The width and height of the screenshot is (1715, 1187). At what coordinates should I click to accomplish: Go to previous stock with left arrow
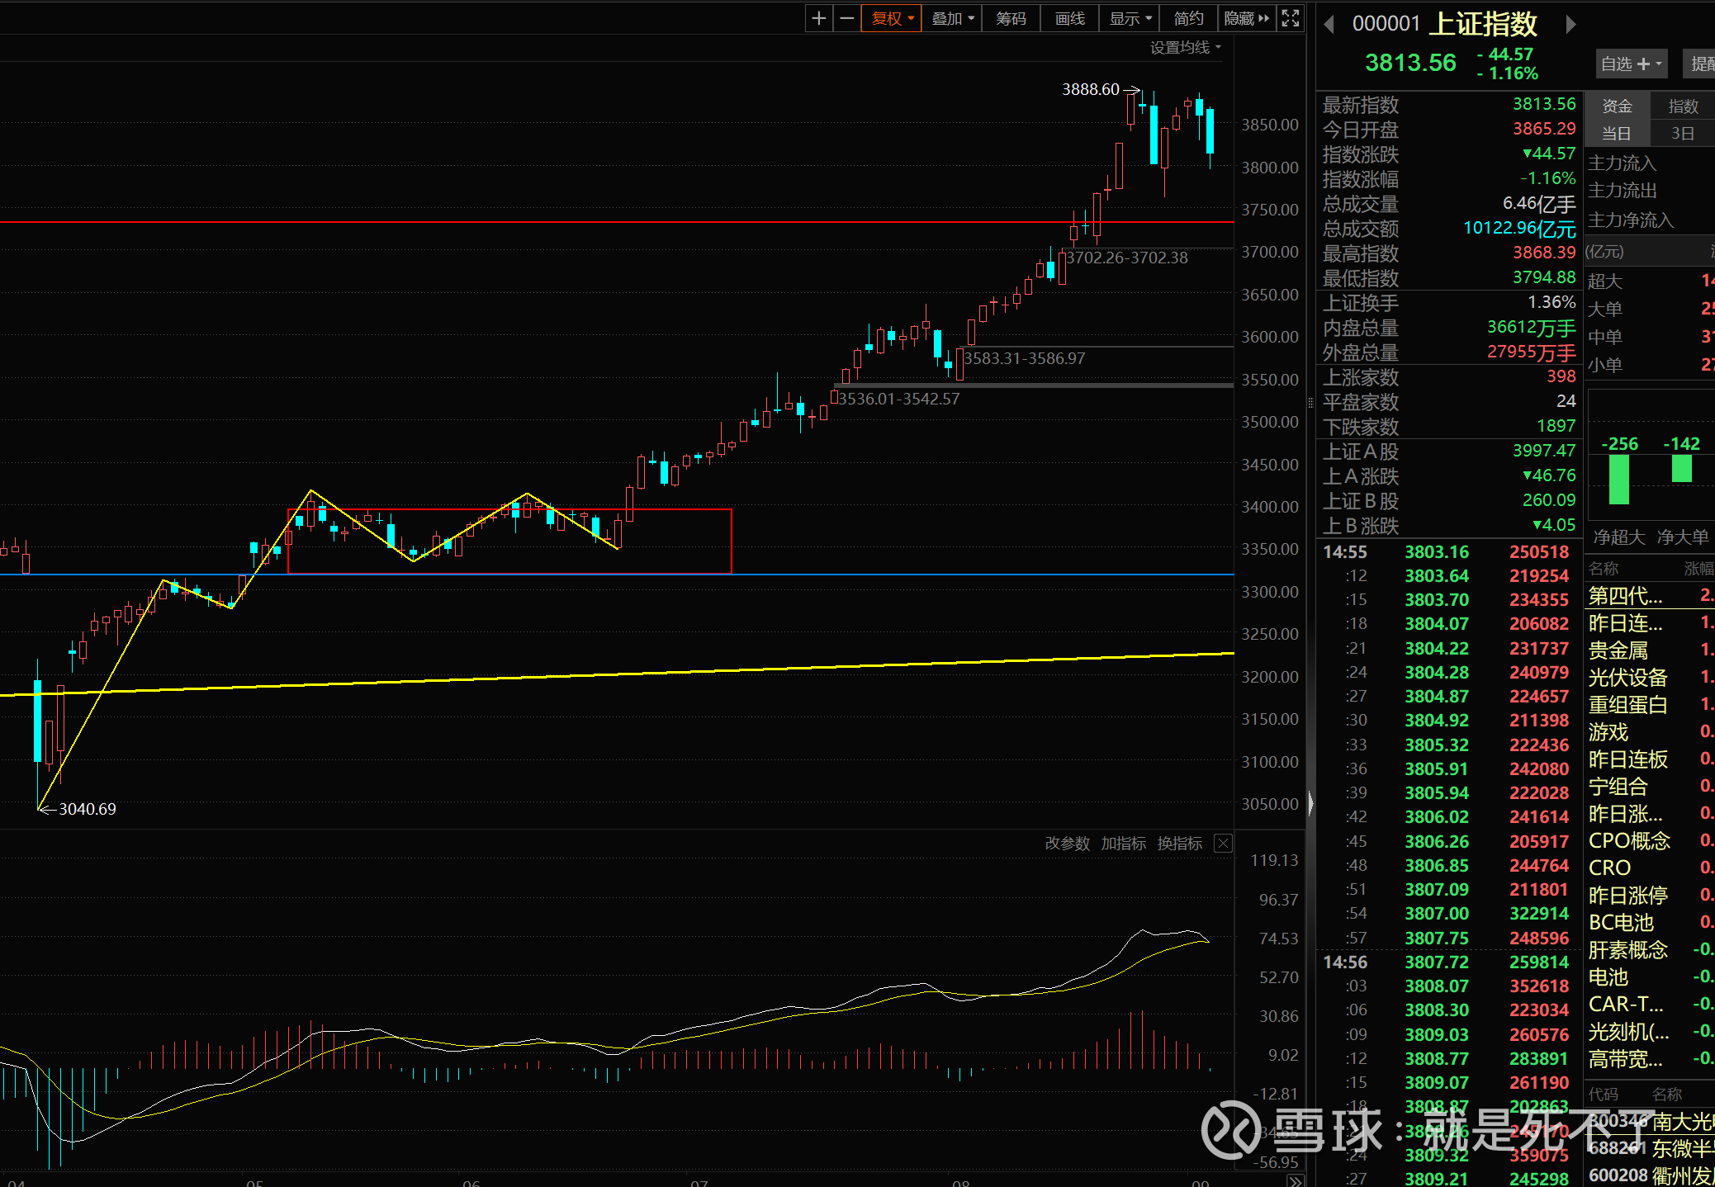(x=1329, y=25)
